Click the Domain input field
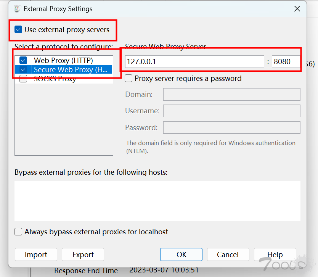The width and height of the screenshot is (318, 277). pyautogui.click(x=231, y=94)
